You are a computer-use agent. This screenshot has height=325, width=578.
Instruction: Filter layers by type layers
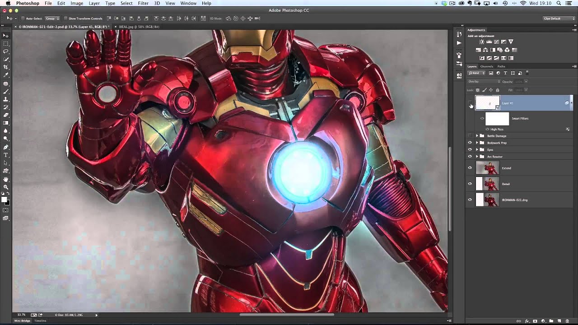tap(505, 73)
